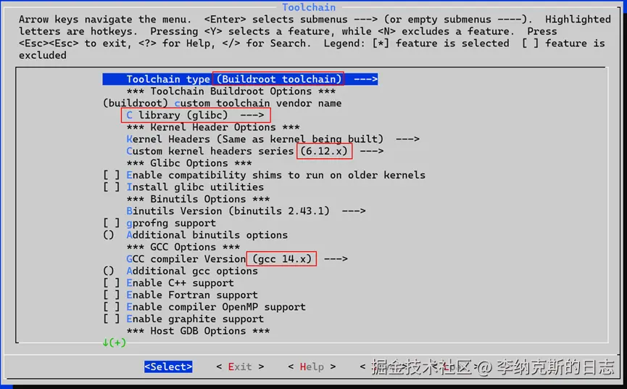Edit Additional binutils options value

click(x=195, y=235)
